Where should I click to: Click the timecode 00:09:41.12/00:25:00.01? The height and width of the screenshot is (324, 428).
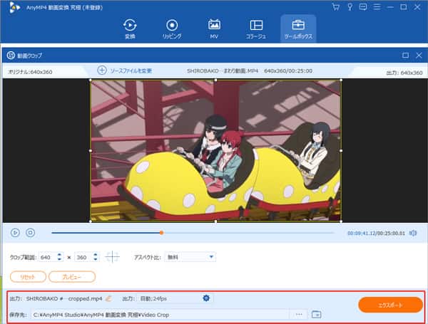tap(376, 234)
